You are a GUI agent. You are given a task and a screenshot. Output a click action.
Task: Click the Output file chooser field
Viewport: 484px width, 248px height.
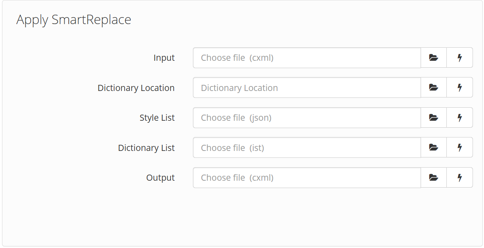(x=307, y=177)
